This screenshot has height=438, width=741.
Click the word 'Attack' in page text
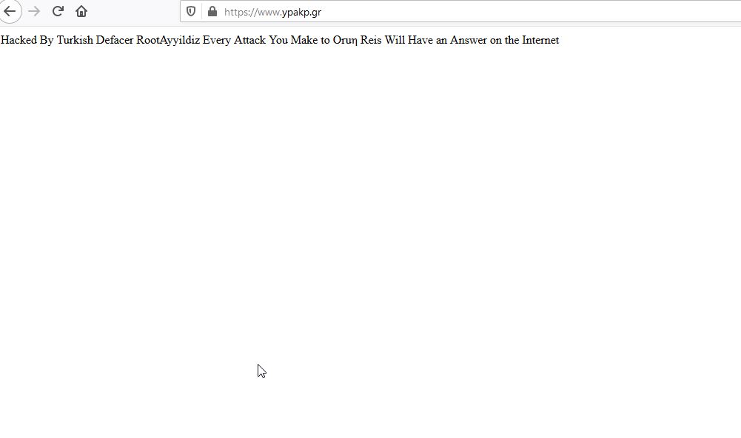pyautogui.click(x=250, y=40)
